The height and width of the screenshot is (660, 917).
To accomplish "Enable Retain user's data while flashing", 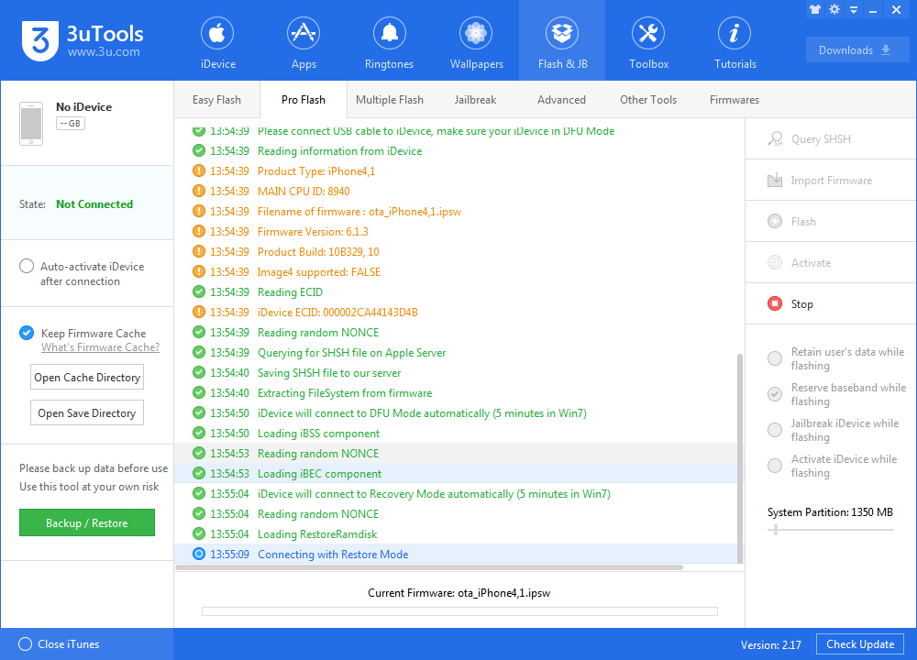I will 775,358.
